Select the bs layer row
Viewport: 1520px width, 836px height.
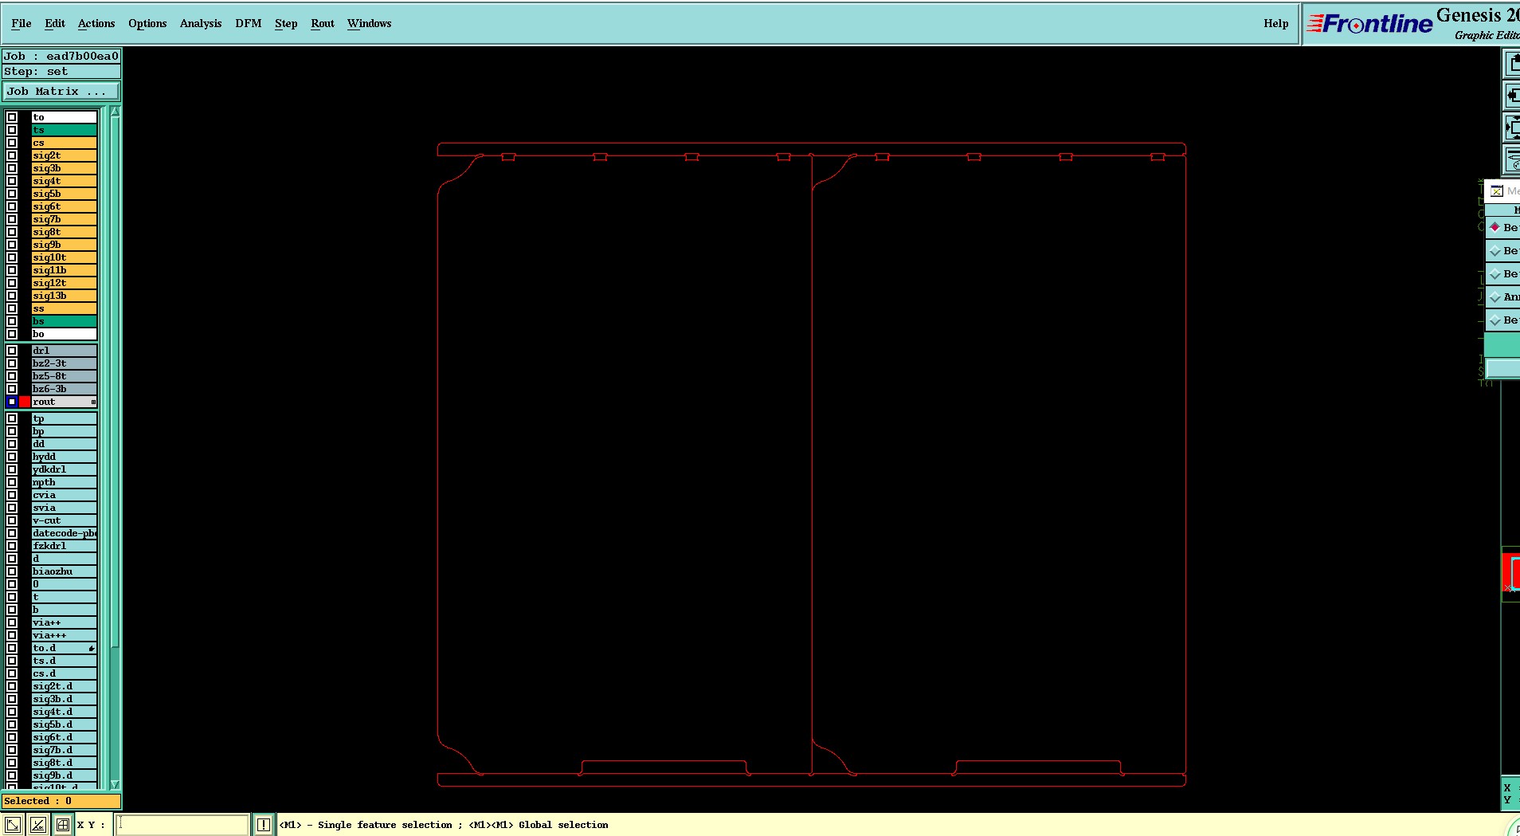point(64,321)
